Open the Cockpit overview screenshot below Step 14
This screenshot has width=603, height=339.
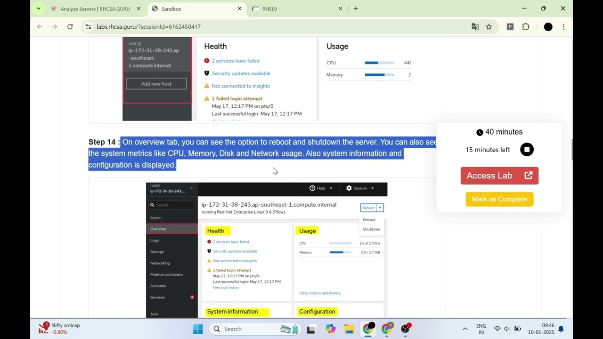[267, 250]
